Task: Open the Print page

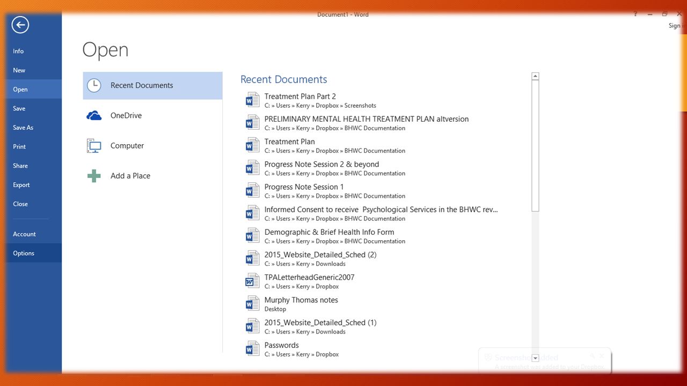Action: pyautogui.click(x=34, y=146)
